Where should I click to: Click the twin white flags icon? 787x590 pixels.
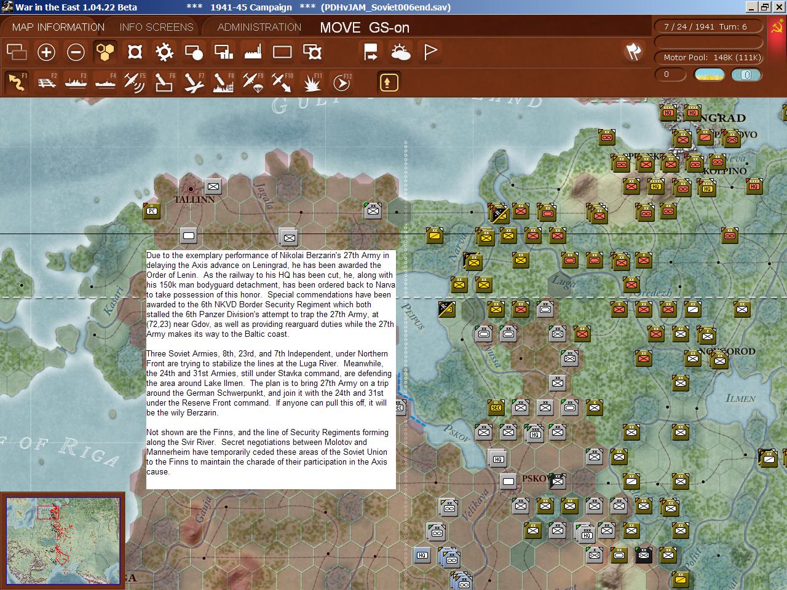click(x=633, y=52)
